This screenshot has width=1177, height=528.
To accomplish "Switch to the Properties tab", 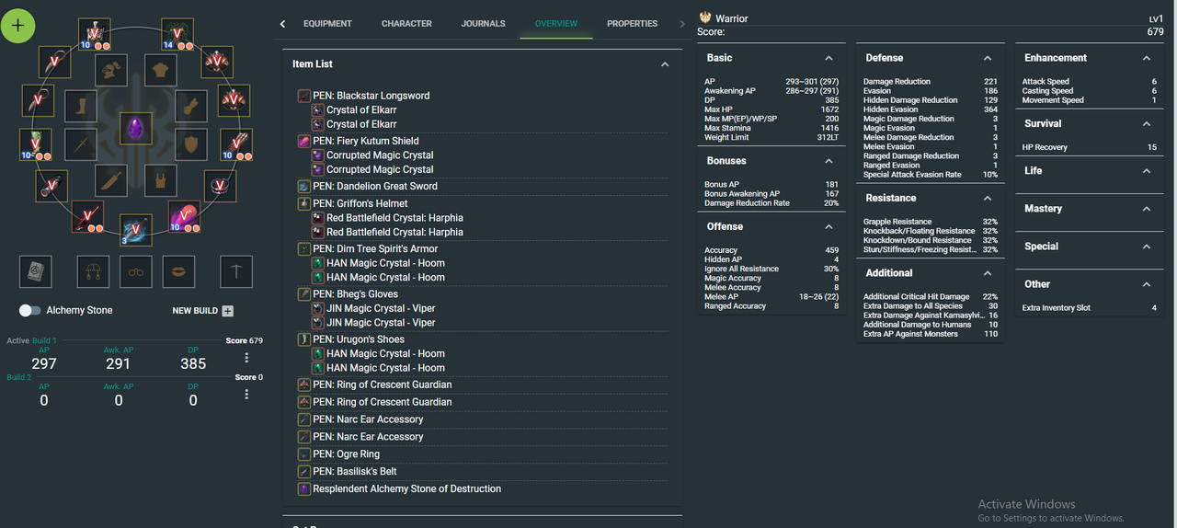I will (x=633, y=23).
